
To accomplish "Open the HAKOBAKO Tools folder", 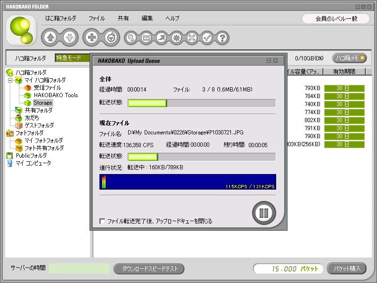I will click(56, 95).
